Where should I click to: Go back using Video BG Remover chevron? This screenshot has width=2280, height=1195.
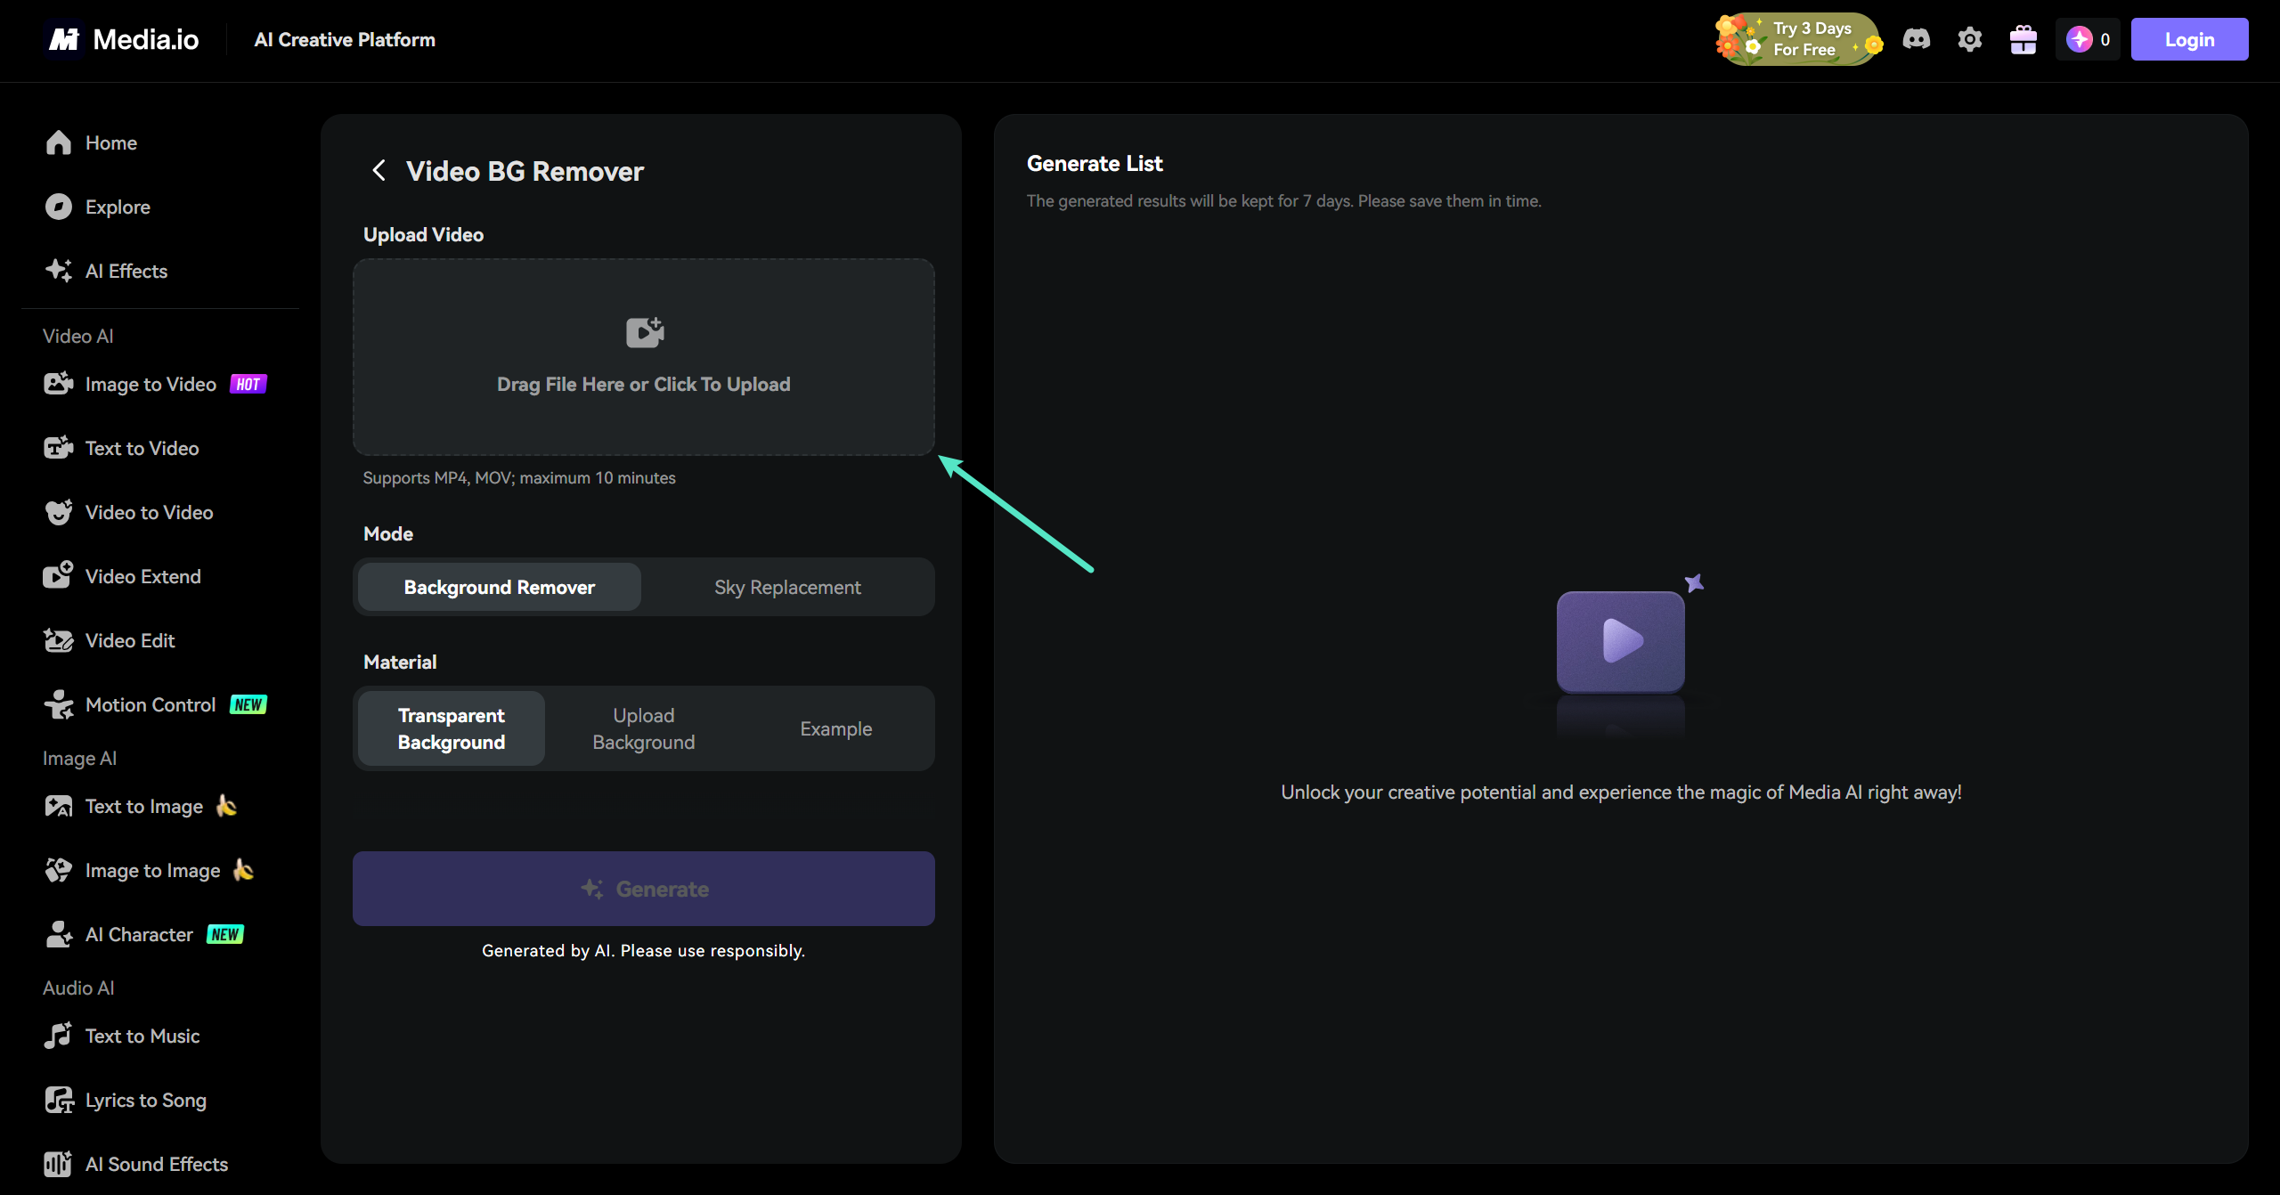[379, 170]
